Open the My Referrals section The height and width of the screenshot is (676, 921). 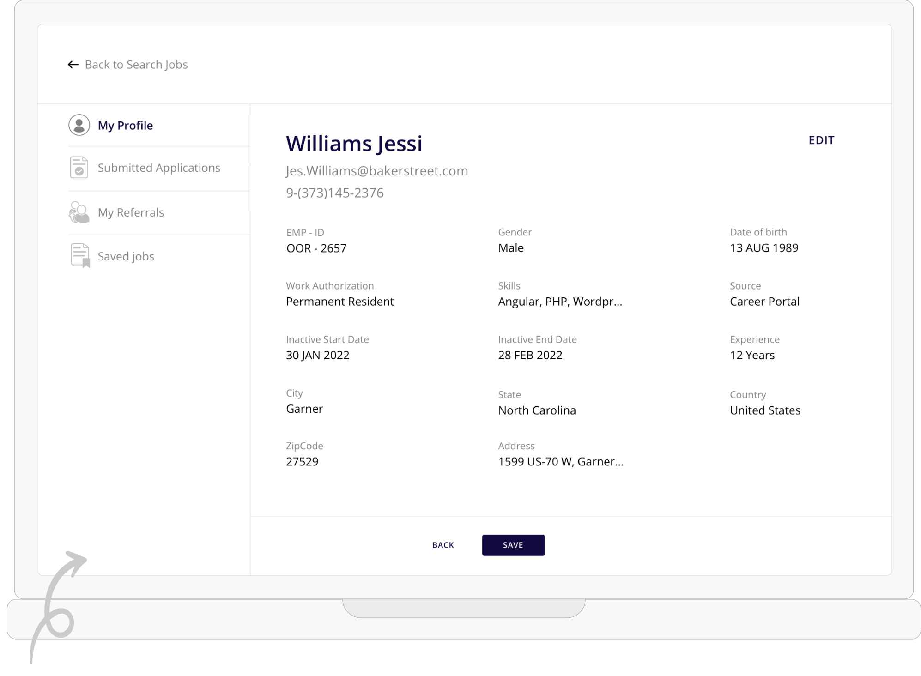point(131,212)
